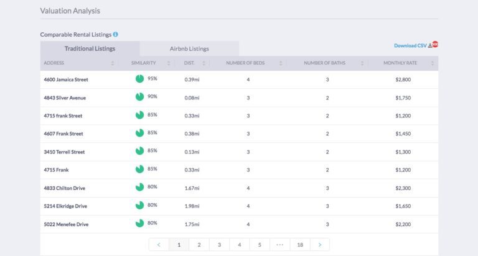Viewport: 478px width, 256px height.
Task: Click similarity pie icon for 5022 Menefee Drive
Action: (x=139, y=223)
